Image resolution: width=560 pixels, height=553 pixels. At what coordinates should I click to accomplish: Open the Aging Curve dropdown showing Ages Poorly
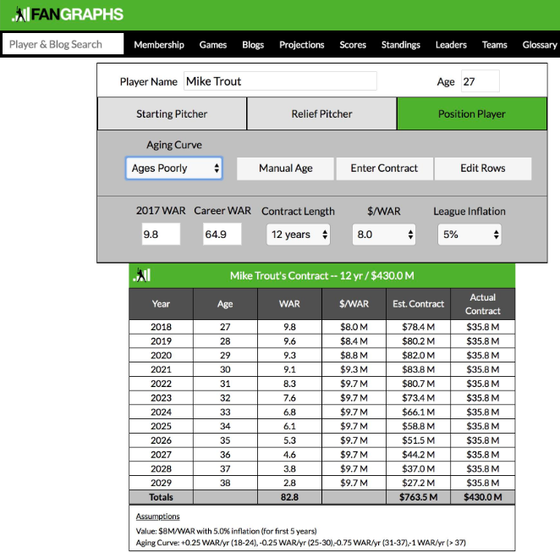pos(174,168)
